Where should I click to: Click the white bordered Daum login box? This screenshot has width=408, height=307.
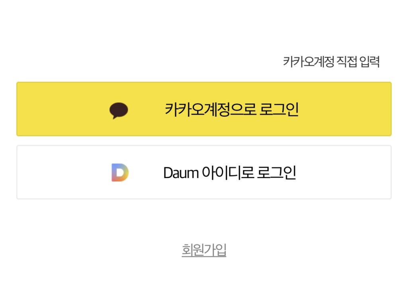coord(204,172)
